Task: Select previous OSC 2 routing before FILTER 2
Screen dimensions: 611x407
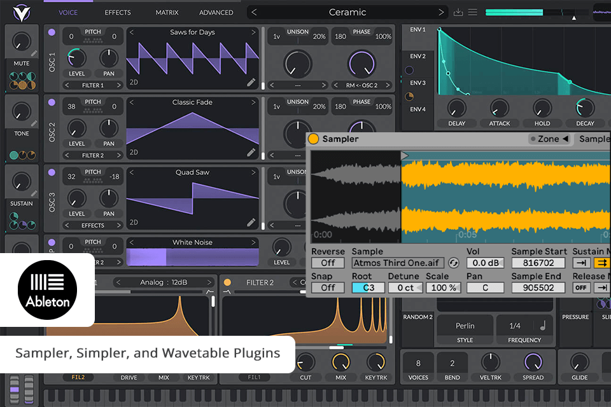Action: click(67, 155)
